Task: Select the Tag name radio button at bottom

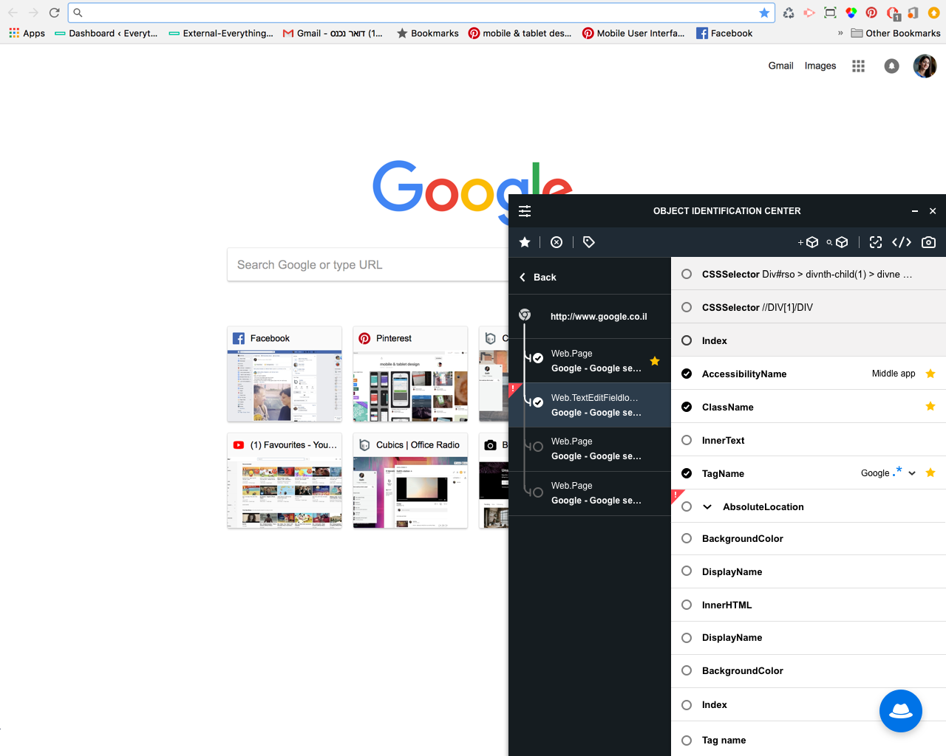Action: [x=687, y=740]
